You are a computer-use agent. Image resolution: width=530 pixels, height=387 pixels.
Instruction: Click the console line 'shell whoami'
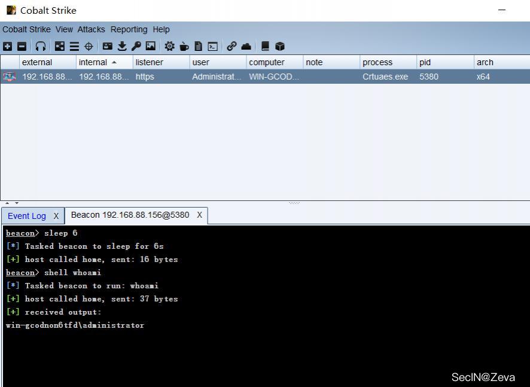click(53, 272)
